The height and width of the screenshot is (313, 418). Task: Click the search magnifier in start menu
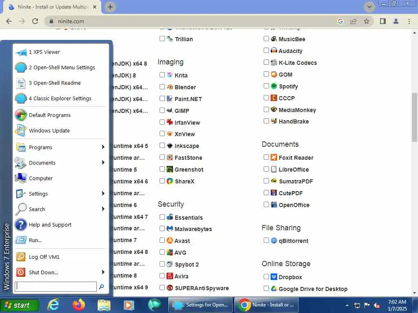click(x=101, y=287)
